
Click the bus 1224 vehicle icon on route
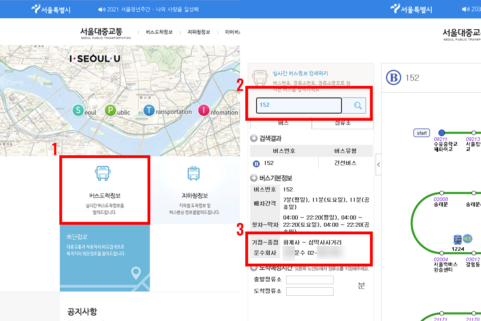[457, 240]
